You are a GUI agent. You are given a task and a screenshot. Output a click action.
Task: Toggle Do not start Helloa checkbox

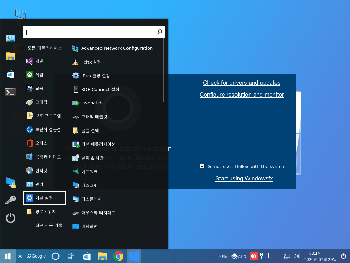202,166
